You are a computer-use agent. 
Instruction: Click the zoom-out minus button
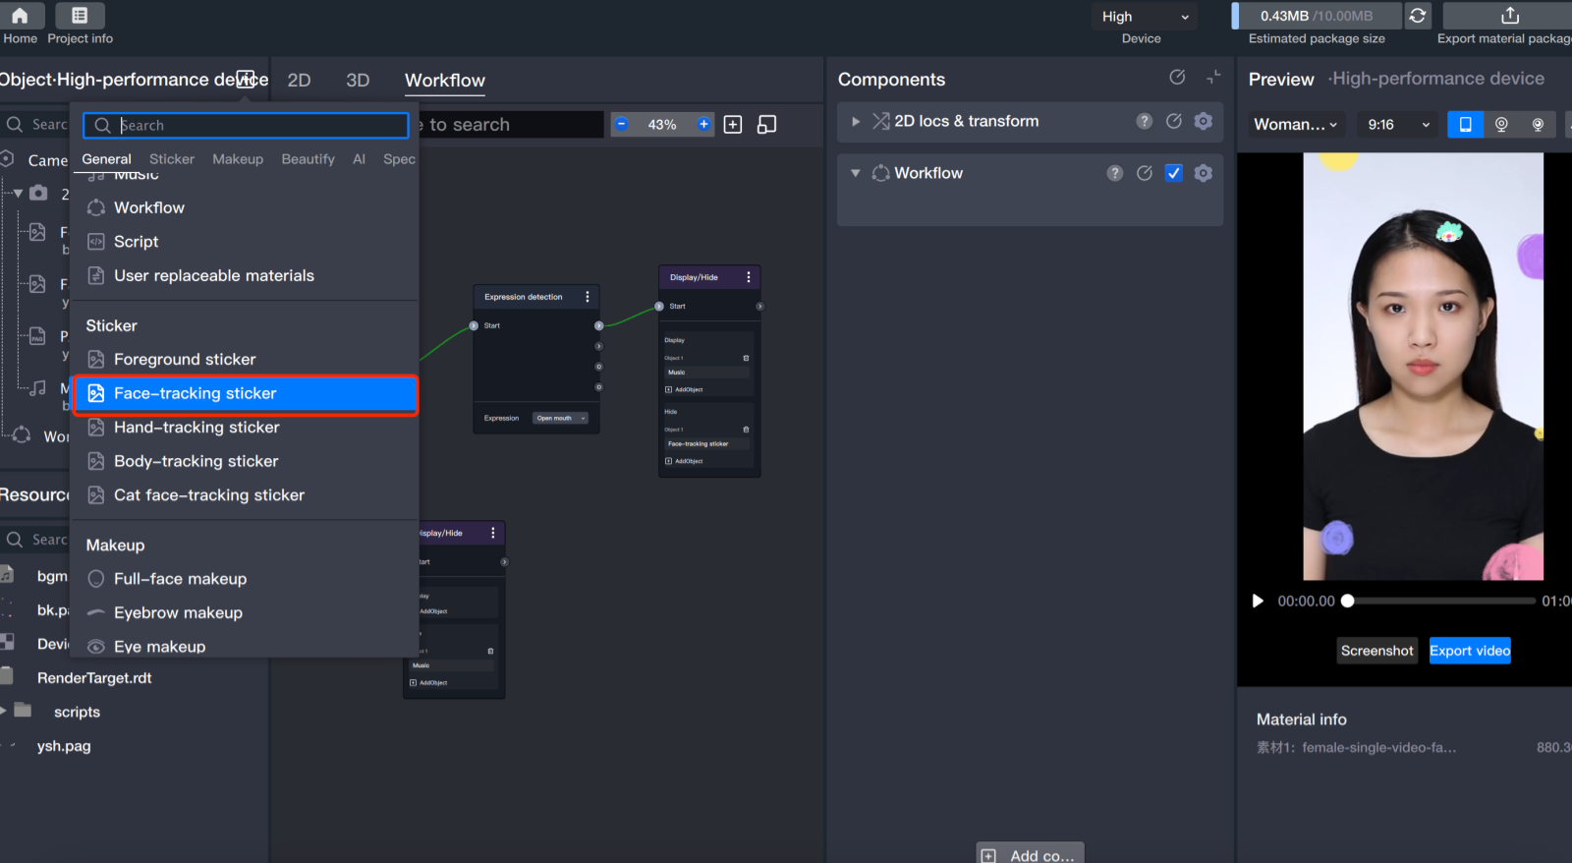[622, 124]
